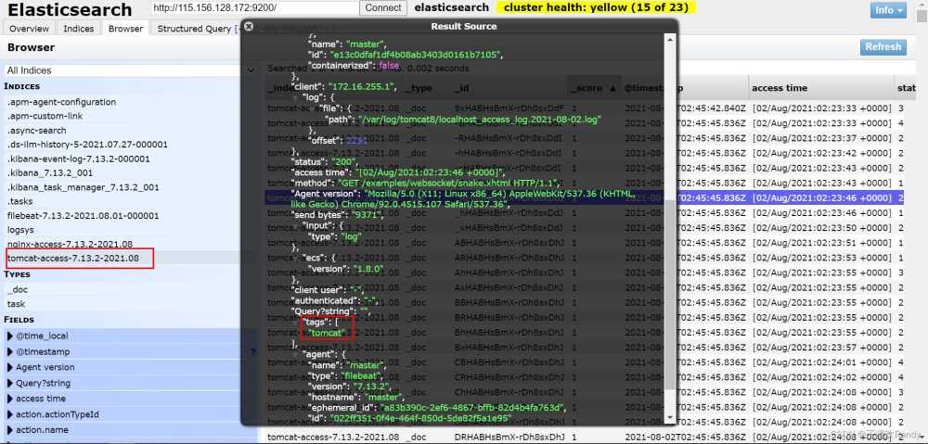Select the nginx-access-7.13.2-2021.08 index

coord(70,244)
